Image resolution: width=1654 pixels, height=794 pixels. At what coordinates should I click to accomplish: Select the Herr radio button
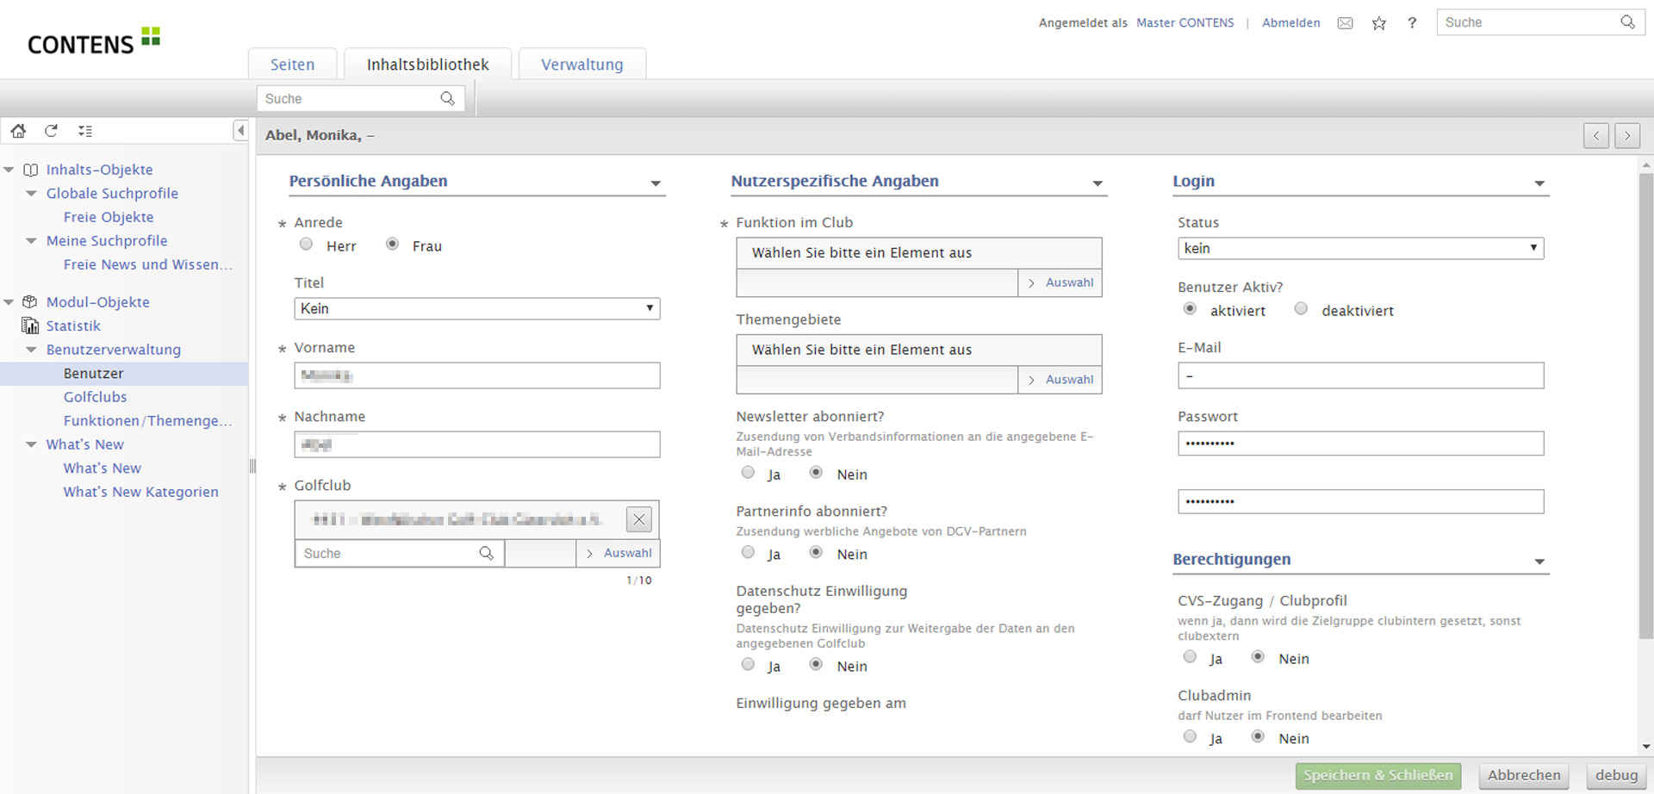pyautogui.click(x=307, y=245)
